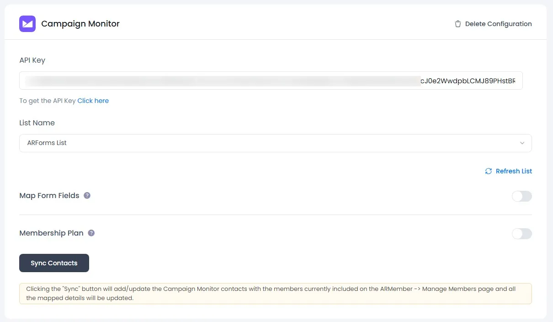Click the trash can icon for deleting configuration
This screenshot has width=553, height=322.
tap(457, 24)
